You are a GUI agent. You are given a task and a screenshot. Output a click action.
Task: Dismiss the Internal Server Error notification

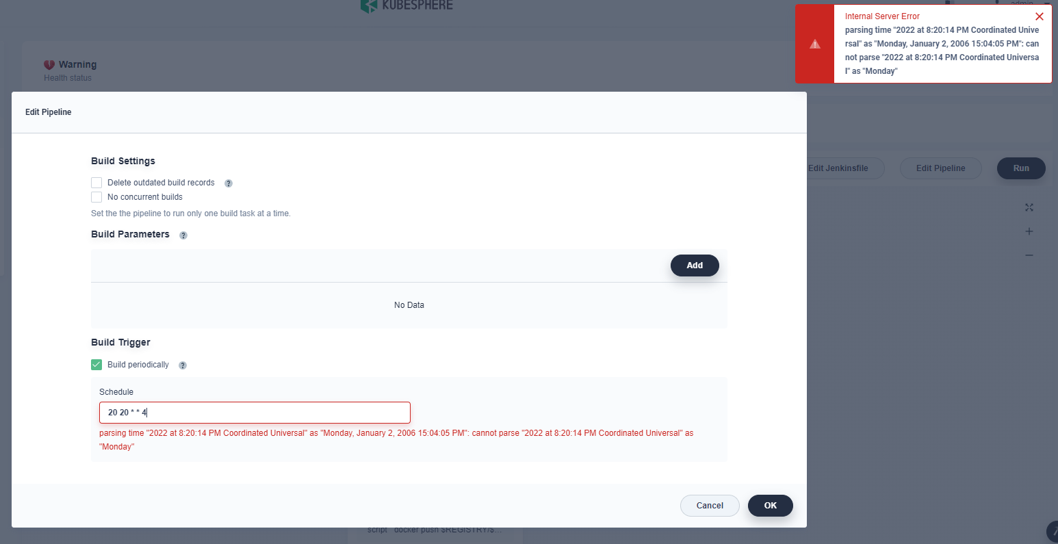[1040, 16]
